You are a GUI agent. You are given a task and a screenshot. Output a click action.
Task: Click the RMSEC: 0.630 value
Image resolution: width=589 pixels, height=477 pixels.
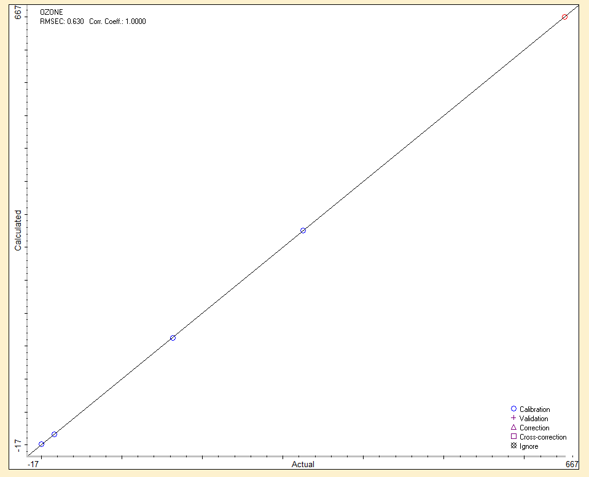62,21
